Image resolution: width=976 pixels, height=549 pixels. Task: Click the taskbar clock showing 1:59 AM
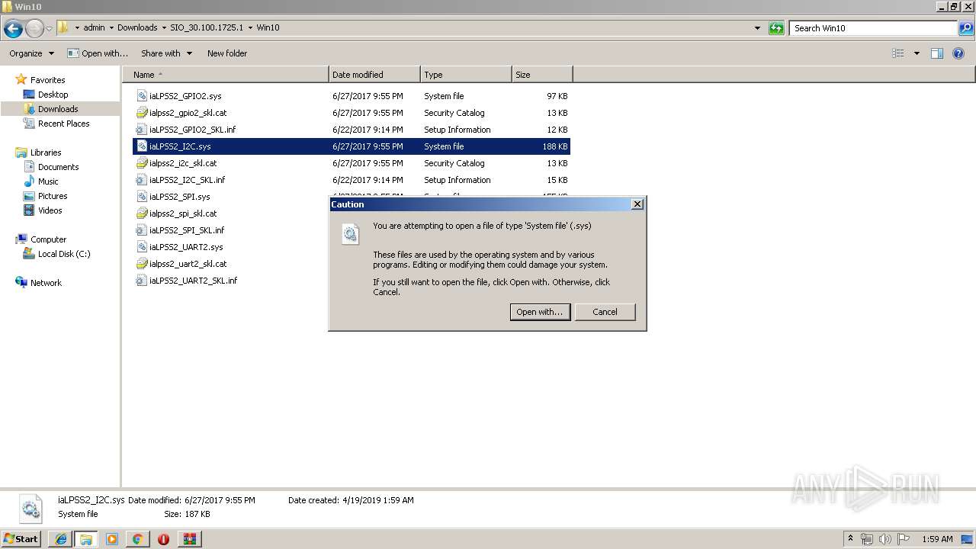tap(937, 539)
